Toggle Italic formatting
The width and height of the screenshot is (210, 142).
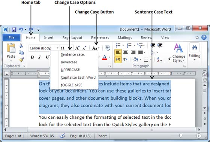pos(40,57)
